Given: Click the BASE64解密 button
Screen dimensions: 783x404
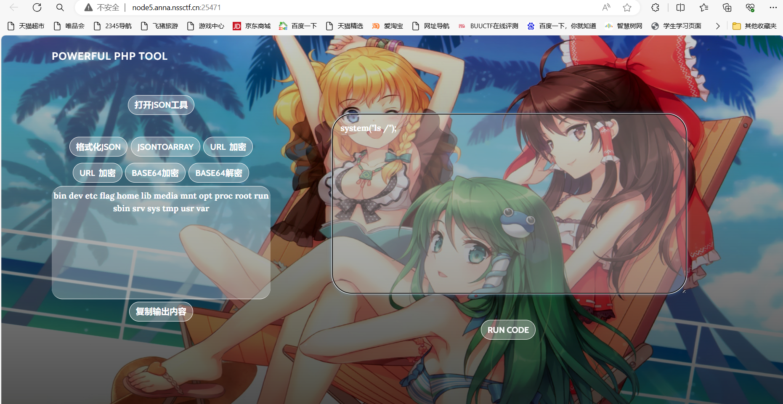Looking at the screenshot, I should tap(219, 173).
